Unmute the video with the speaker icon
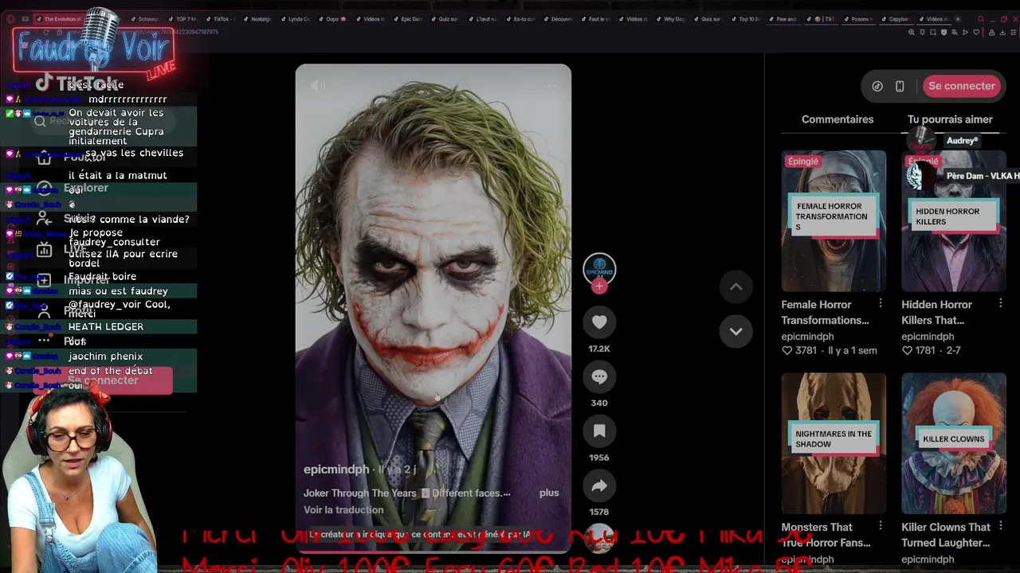Image resolution: width=1020 pixels, height=573 pixels. coord(318,86)
